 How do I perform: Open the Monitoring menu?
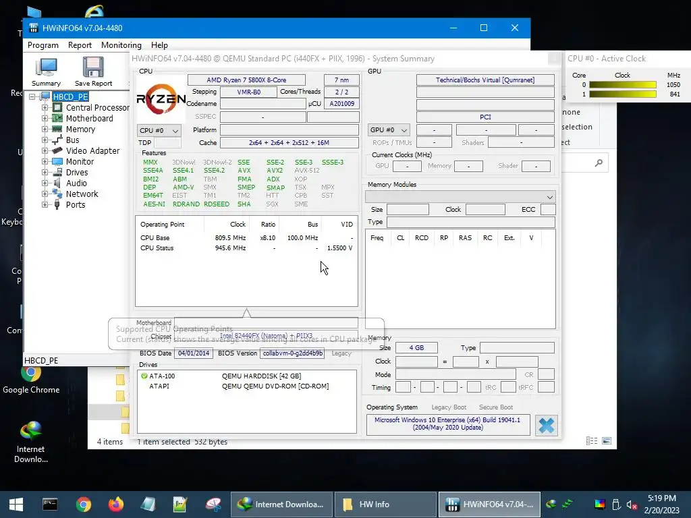(121, 45)
